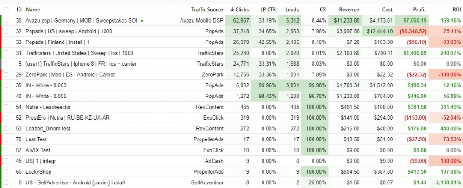
Task: Select checkbox for Nutra - Leadreactor row
Action: 6,107
